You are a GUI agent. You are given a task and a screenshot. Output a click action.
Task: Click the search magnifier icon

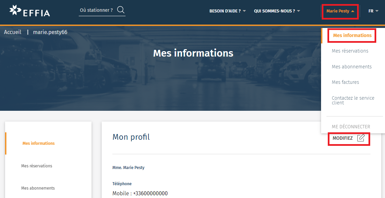tap(120, 10)
